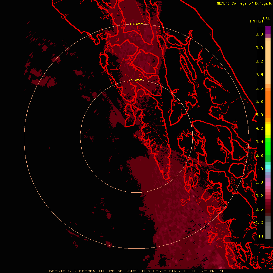Select the 9.8 scale value
The image size is (273, 273).
(259, 34)
